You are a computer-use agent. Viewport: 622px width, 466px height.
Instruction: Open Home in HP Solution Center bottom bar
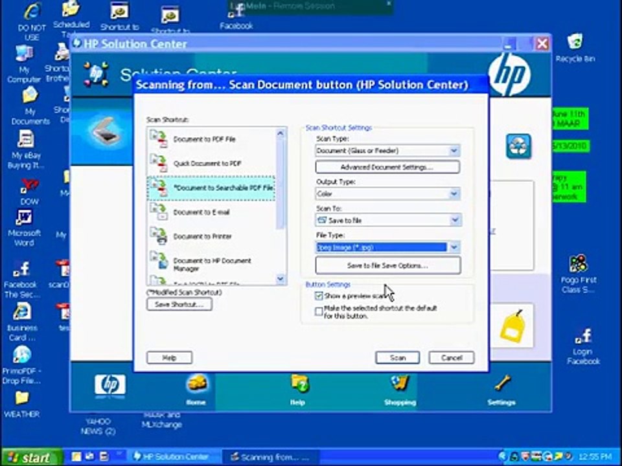196,390
